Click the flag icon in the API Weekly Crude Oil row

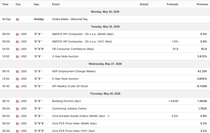tap(18, 86)
